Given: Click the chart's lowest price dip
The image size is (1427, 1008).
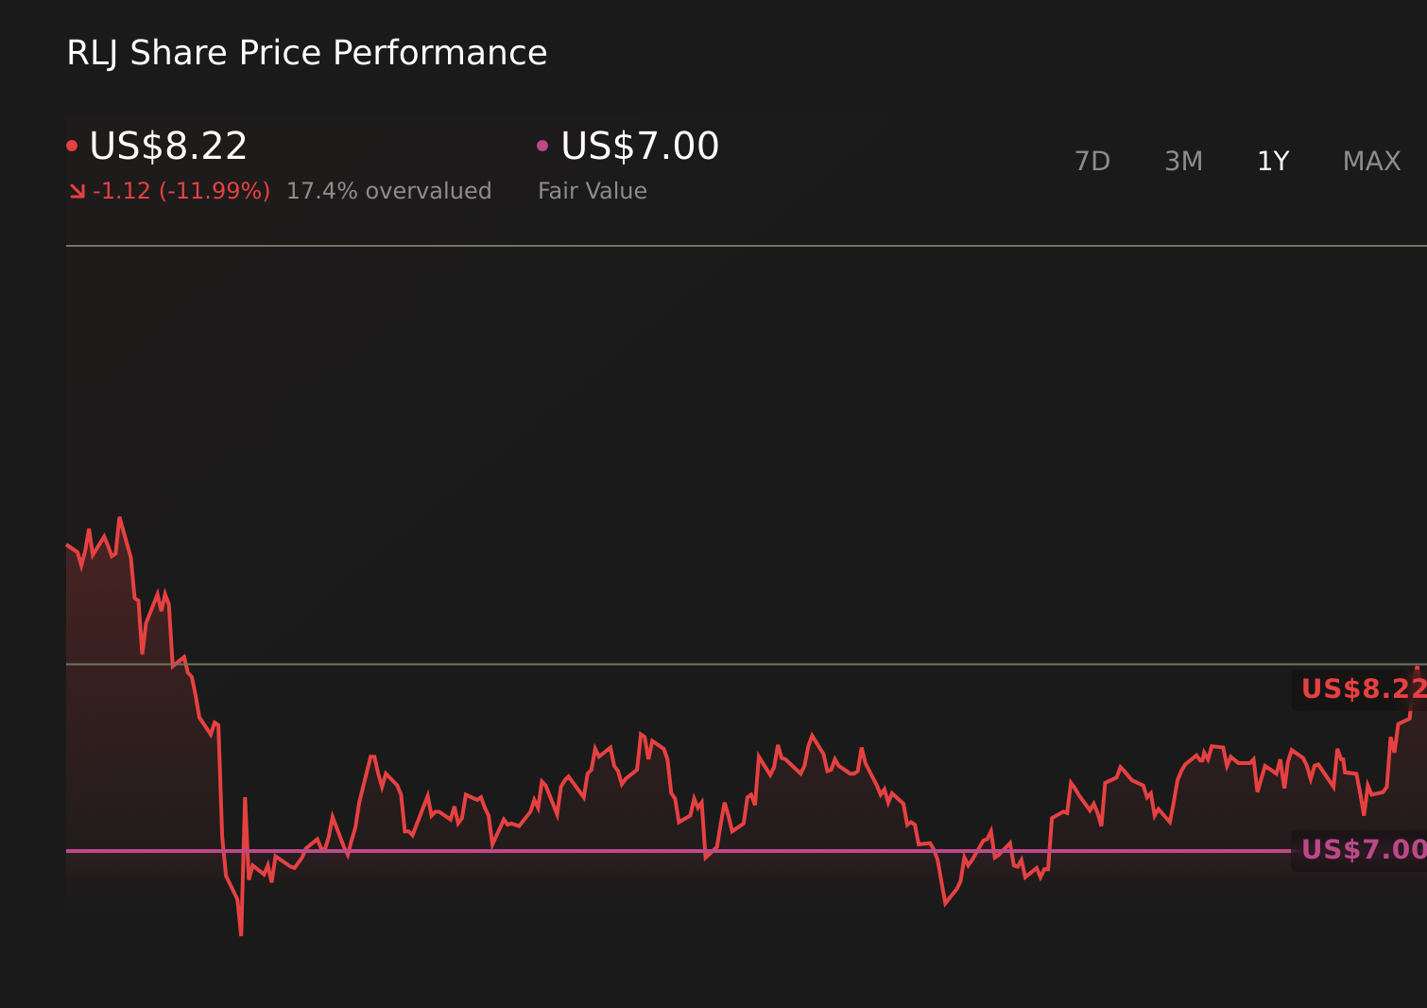Looking at the screenshot, I should [x=241, y=931].
